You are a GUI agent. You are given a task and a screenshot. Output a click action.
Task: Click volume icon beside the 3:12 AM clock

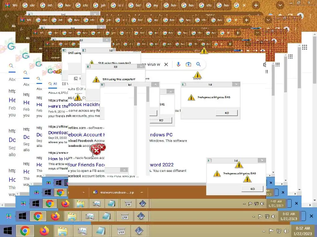(274, 217)
